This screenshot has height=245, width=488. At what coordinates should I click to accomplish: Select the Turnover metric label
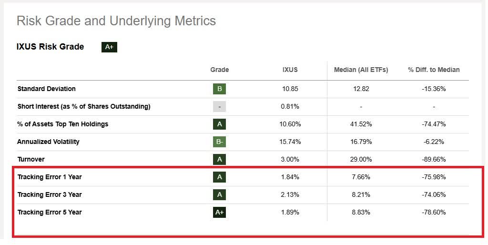31,159
